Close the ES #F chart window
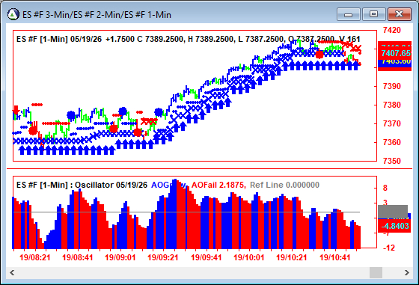This screenshot has width=419, height=285. [400, 14]
